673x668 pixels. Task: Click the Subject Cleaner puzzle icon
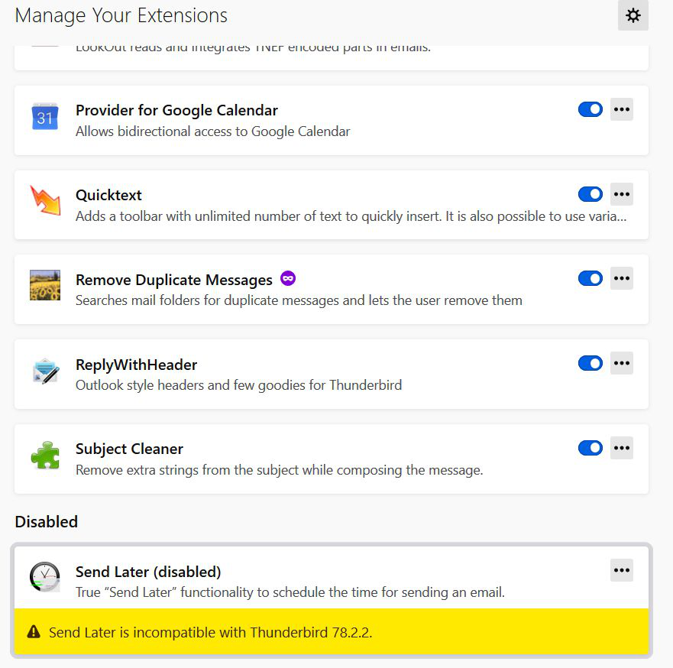44,455
